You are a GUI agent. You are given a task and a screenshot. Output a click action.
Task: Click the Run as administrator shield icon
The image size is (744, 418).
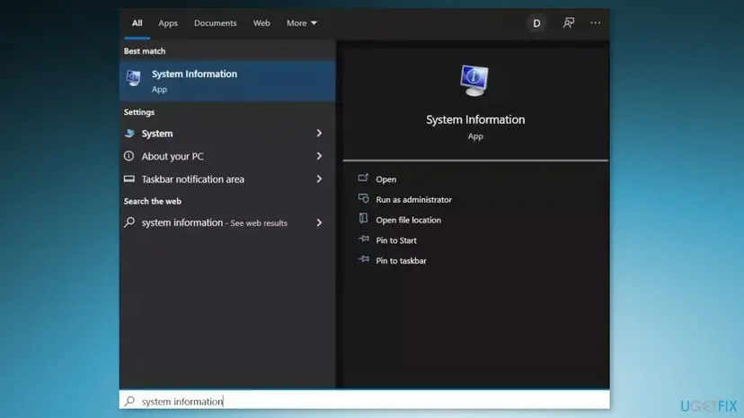pyautogui.click(x=363, y=198)
